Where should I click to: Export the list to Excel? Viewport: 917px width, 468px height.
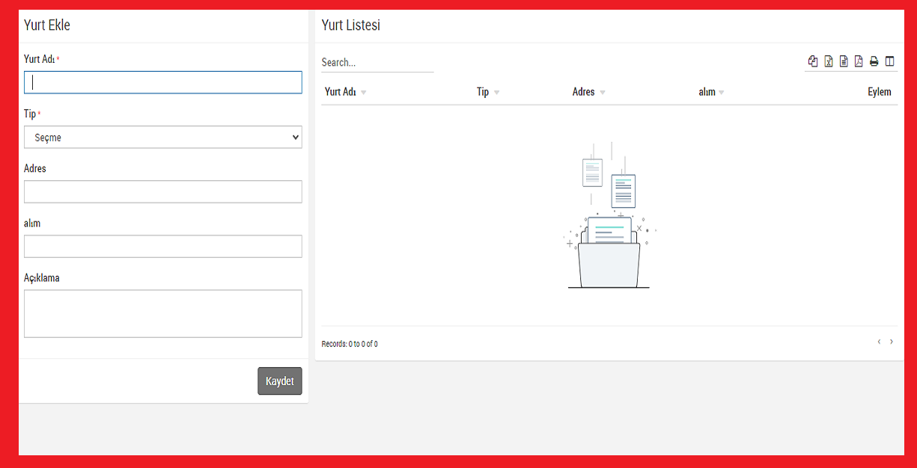pyautogui.click(x=829, y=61)
